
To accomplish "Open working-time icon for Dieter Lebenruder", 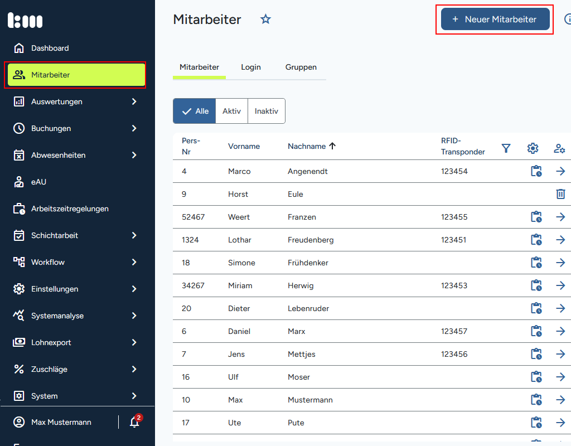I will [x=536, y=308].
